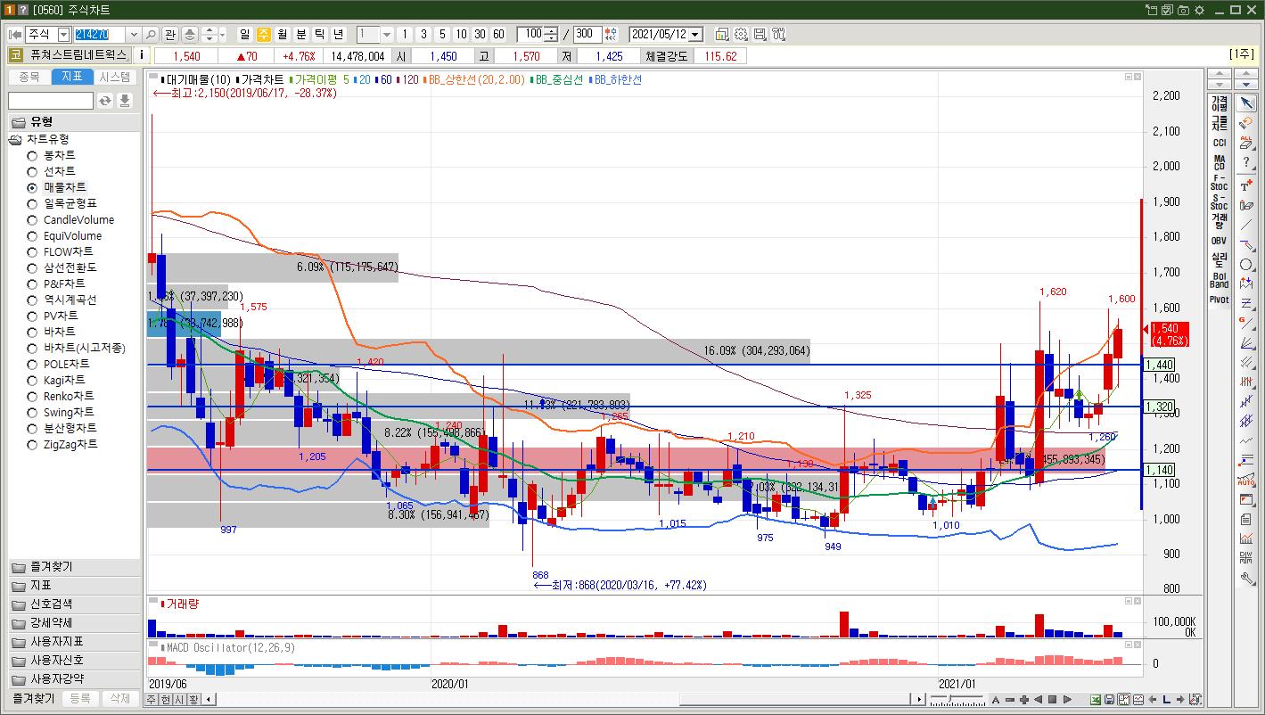Switch to the monthly 월 period
The height and width of the screenshot is (715, 1265).
(283, 34)
